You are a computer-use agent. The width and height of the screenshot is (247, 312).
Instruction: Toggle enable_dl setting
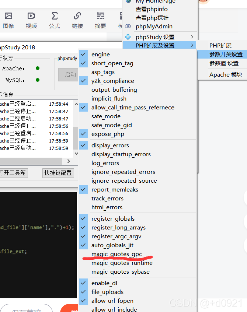tap(138, 283)
